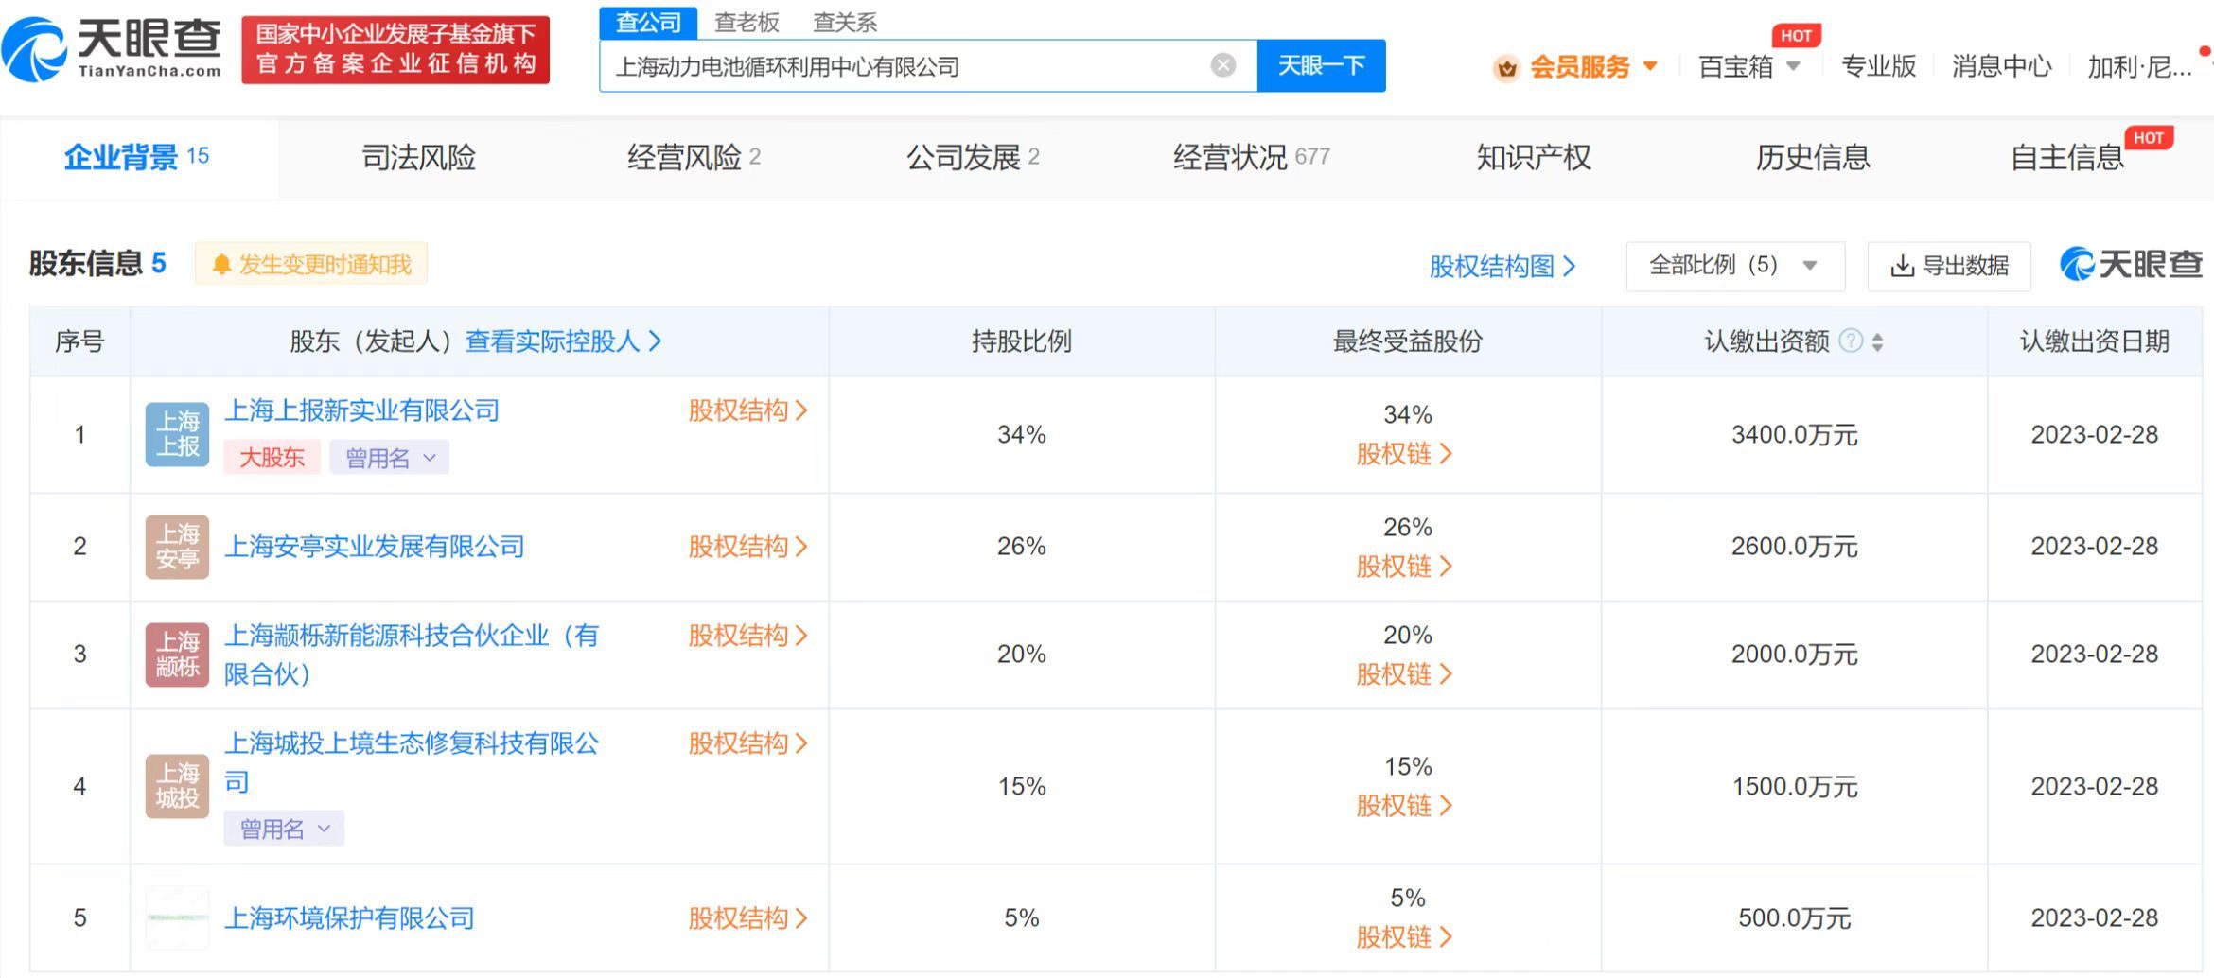This screenshot has width=2214, height=978.
Task: Switch to the 查老板 tab
Action: pyautogui.click(x=748, y=23)
